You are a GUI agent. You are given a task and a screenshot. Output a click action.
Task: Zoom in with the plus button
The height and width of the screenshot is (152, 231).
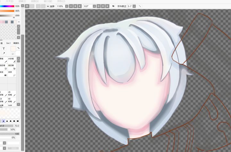point(75,6)
